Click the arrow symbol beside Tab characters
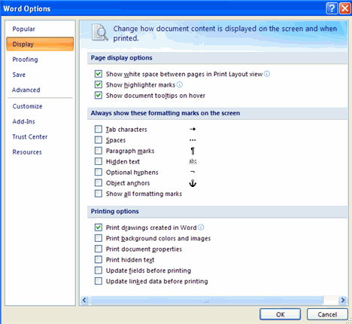This screenshot has width=352, height=324. 193,129
